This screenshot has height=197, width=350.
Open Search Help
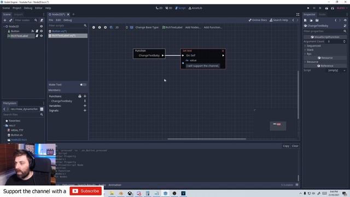[279, 20]
